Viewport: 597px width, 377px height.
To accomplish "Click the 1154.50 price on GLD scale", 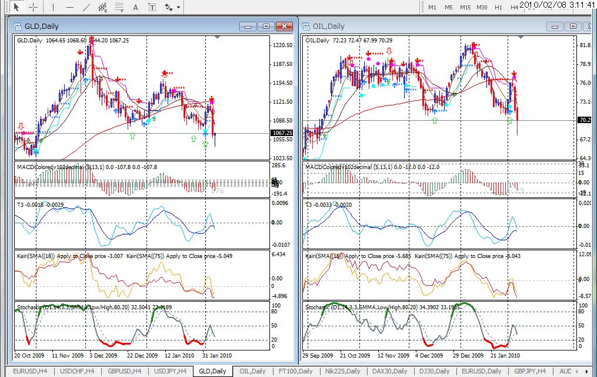I will coord(282,82).
